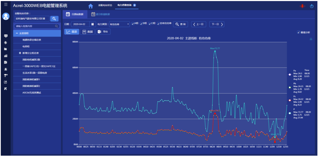Toggle the 总有功功率 checkbox
Screen dimensions: 319x157
coord(158,24)
